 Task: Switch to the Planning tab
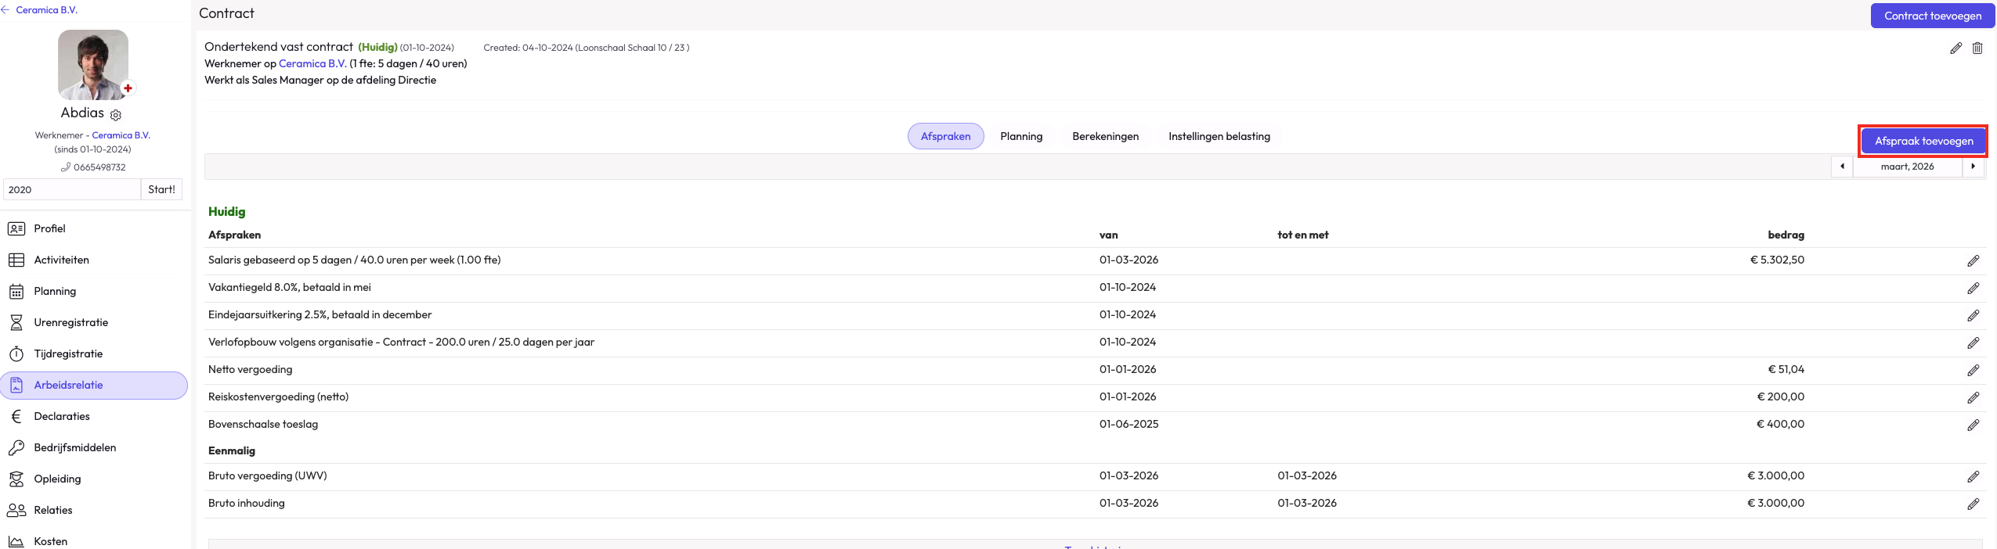[1020, 136]
